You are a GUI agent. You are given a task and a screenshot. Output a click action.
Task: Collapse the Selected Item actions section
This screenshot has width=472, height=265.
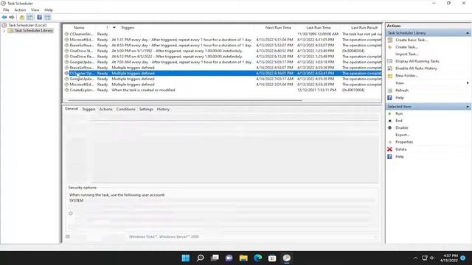(468, 107)
